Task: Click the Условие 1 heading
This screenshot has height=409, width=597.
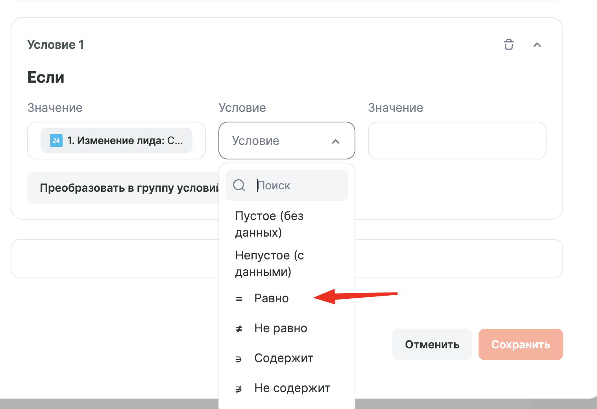Action: tap(55, 44)
